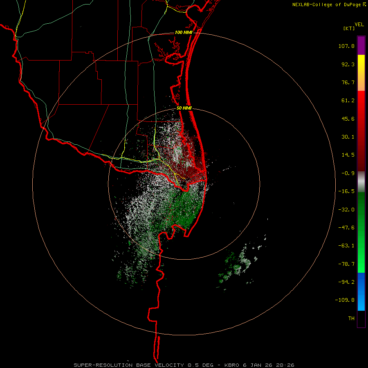Click the [KT] units label
368x368 pixels.
tap(349, 28)
